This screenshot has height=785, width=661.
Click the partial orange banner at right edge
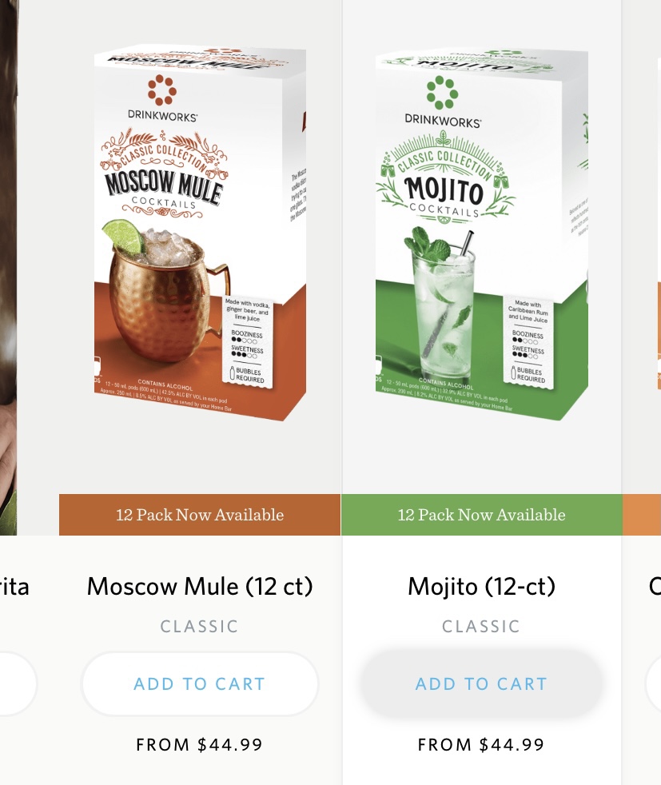point(642,515)
